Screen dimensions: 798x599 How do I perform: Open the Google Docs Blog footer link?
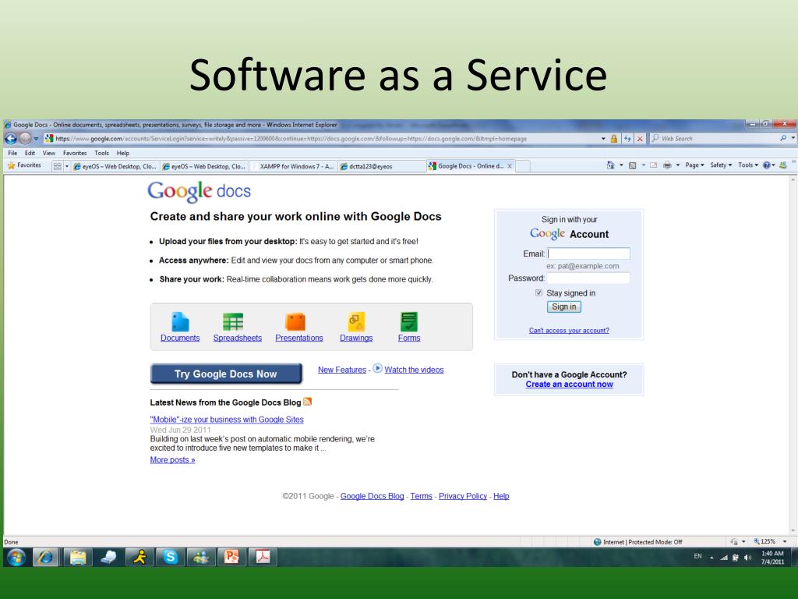point(372,496)
